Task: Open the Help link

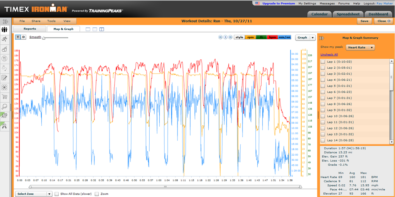Action: click(x=356, y=3)
